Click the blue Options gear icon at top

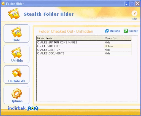pyautogui.click(x=107, y=31)
